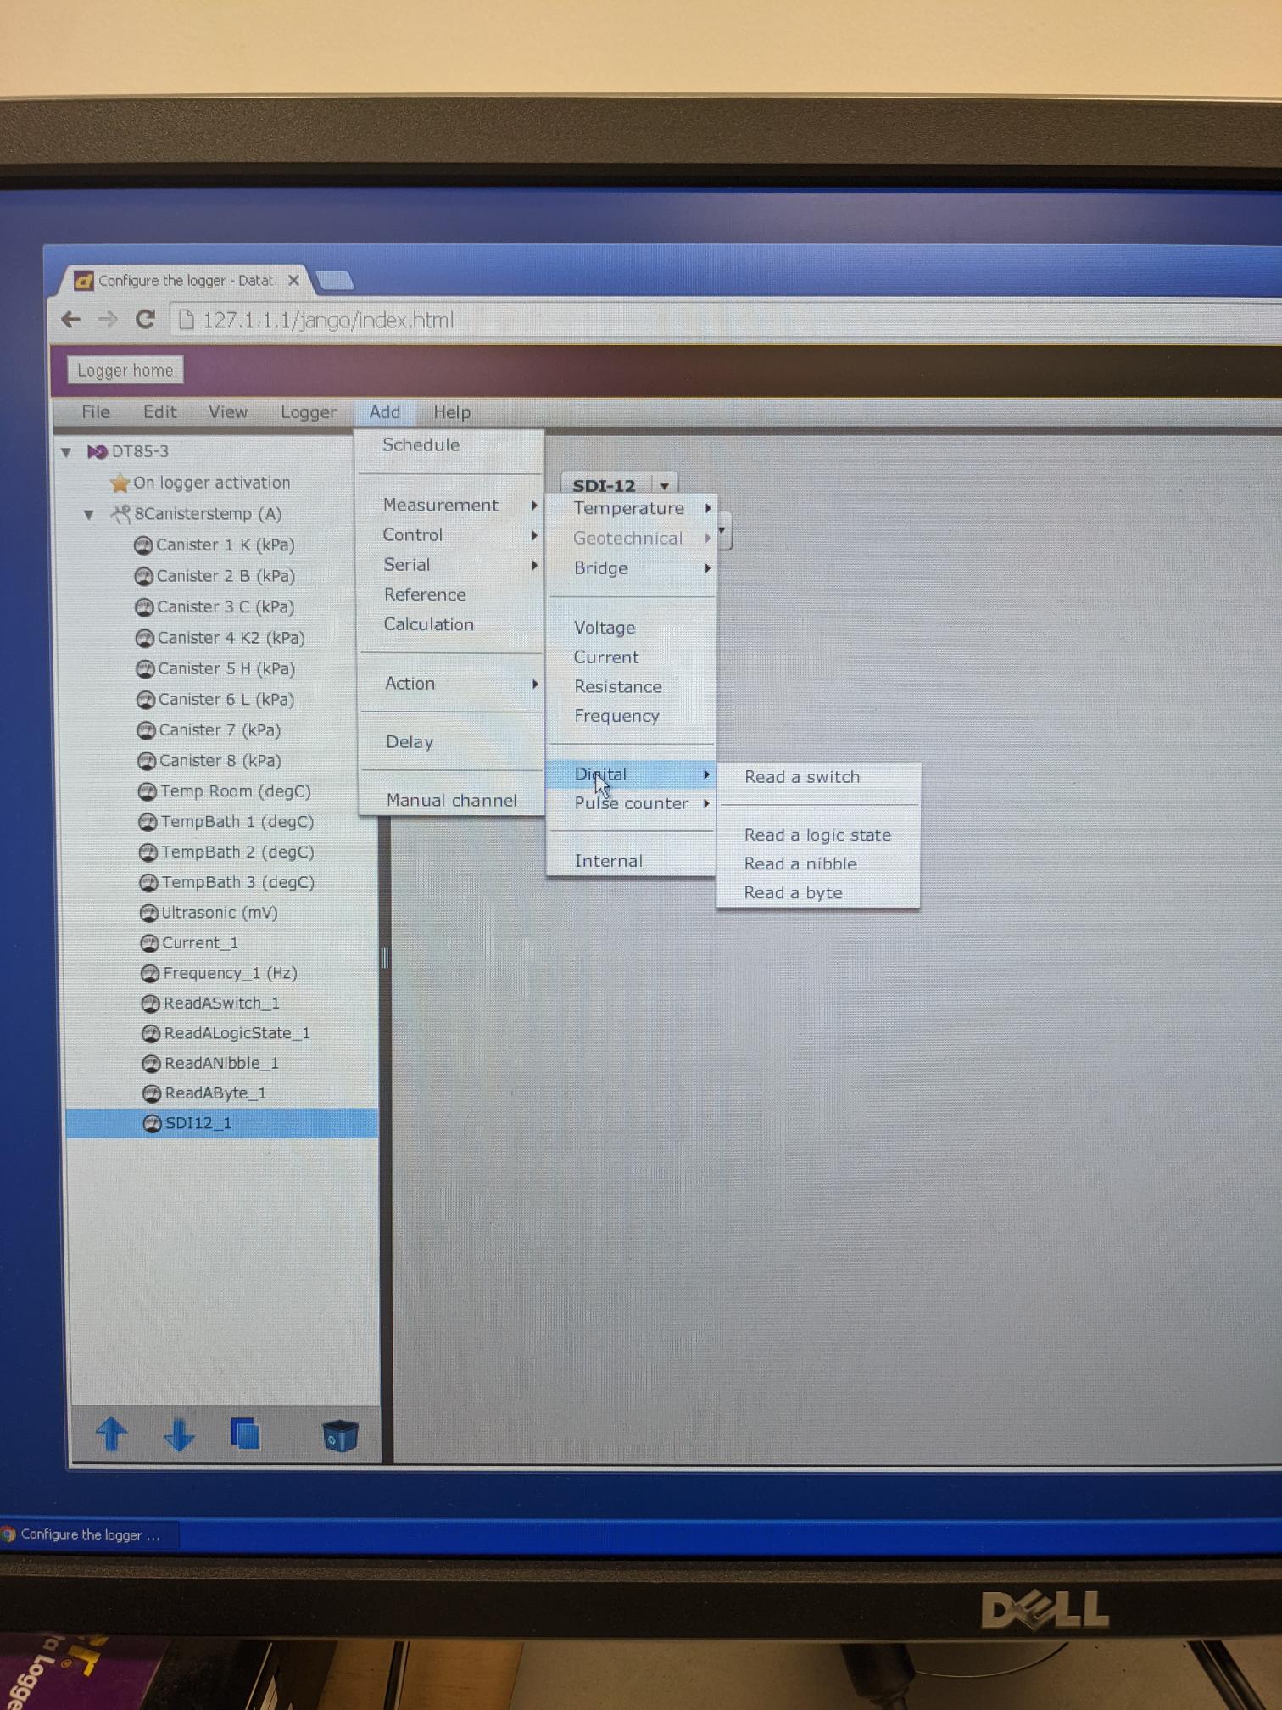Click the duplicate item icon

point(245,1434)
